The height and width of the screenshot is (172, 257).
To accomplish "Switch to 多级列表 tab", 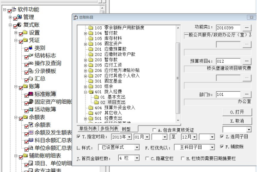I will pos(109,129).
